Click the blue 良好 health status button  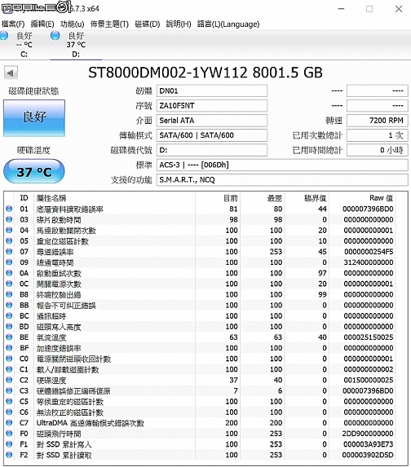click(34, 118)
